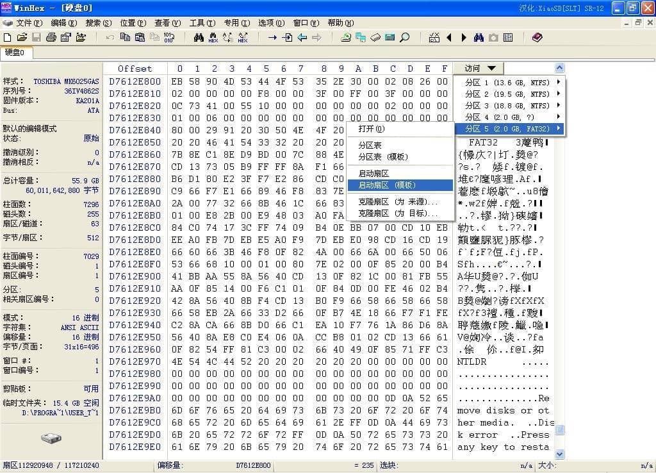The width and height of the screenshot is (656, 473).
Task: Click the blue binoculars search icon on right
Action: (479, 38)
